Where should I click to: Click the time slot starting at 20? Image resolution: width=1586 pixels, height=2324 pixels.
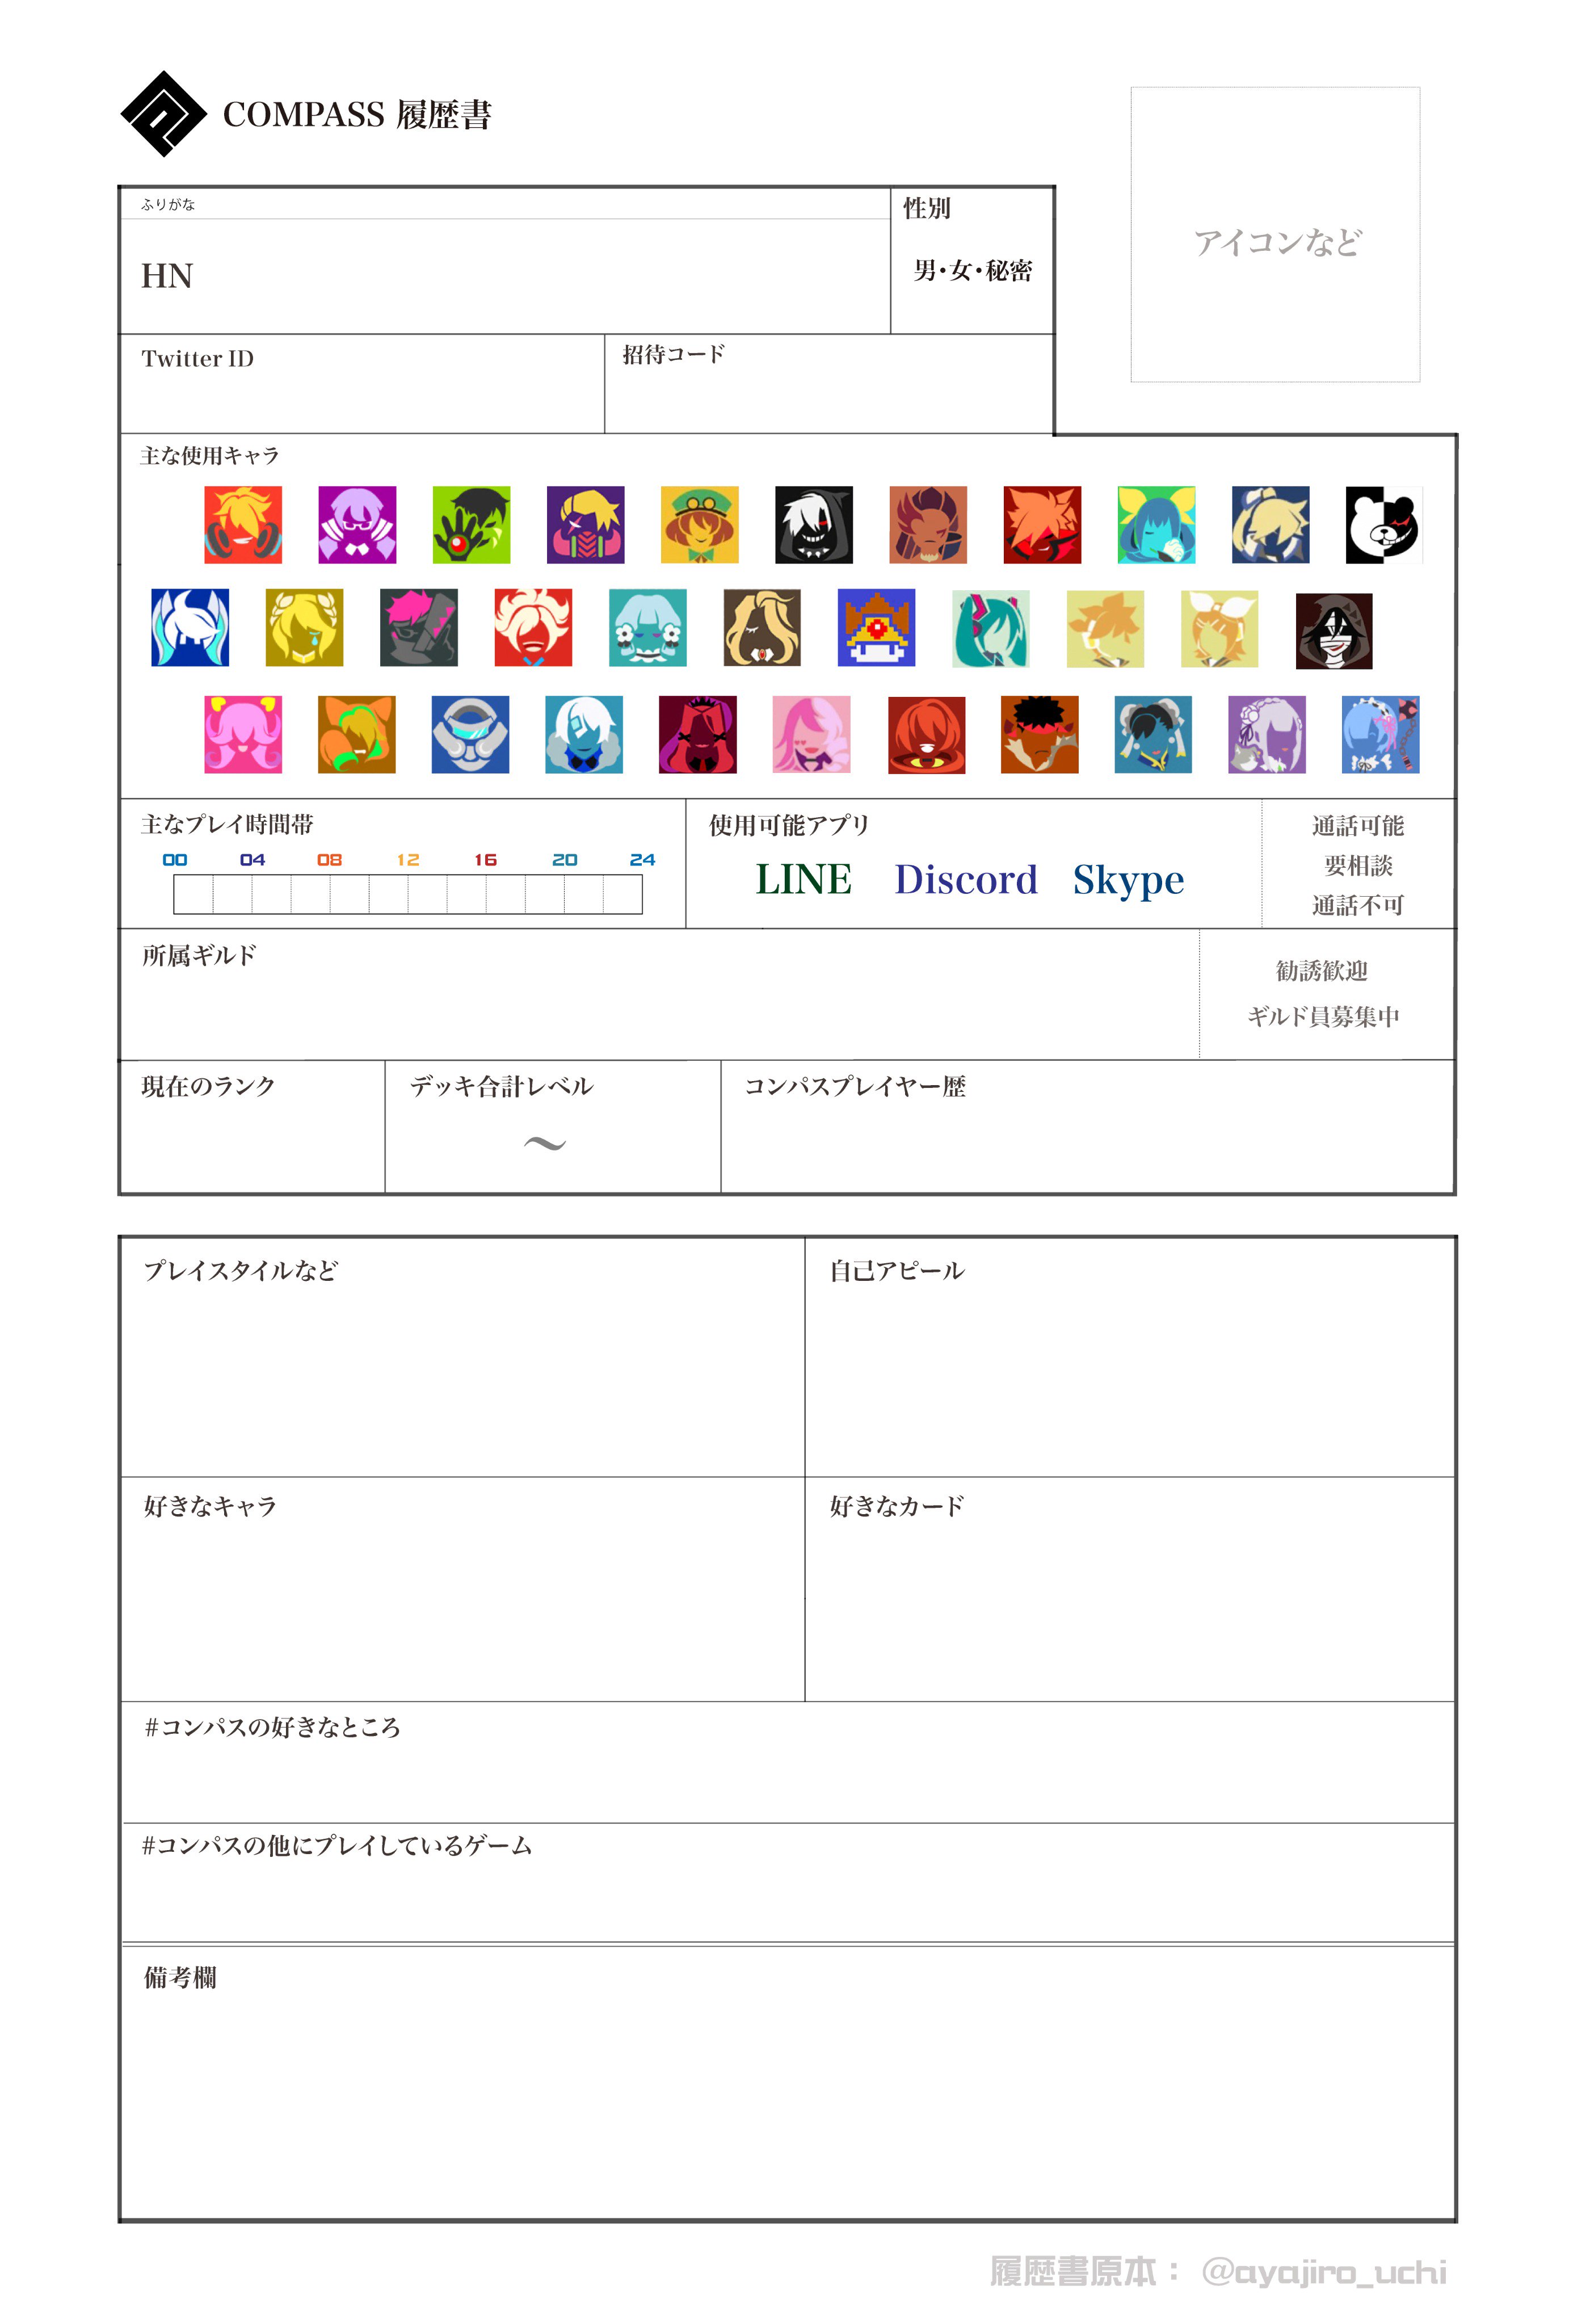point(583,894)
